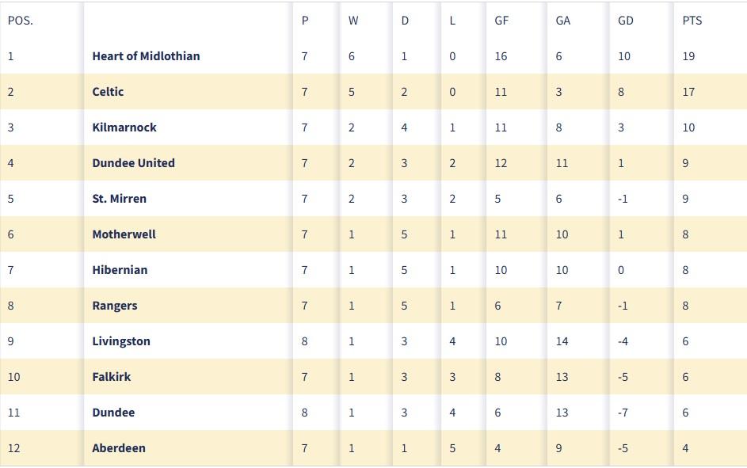Click on Dundee United team name
747x468 pixels.
click(x=133, y=163)
